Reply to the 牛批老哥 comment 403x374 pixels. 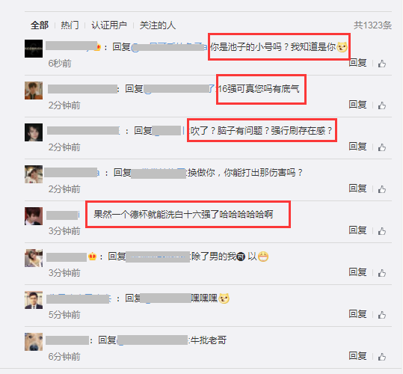357,356
